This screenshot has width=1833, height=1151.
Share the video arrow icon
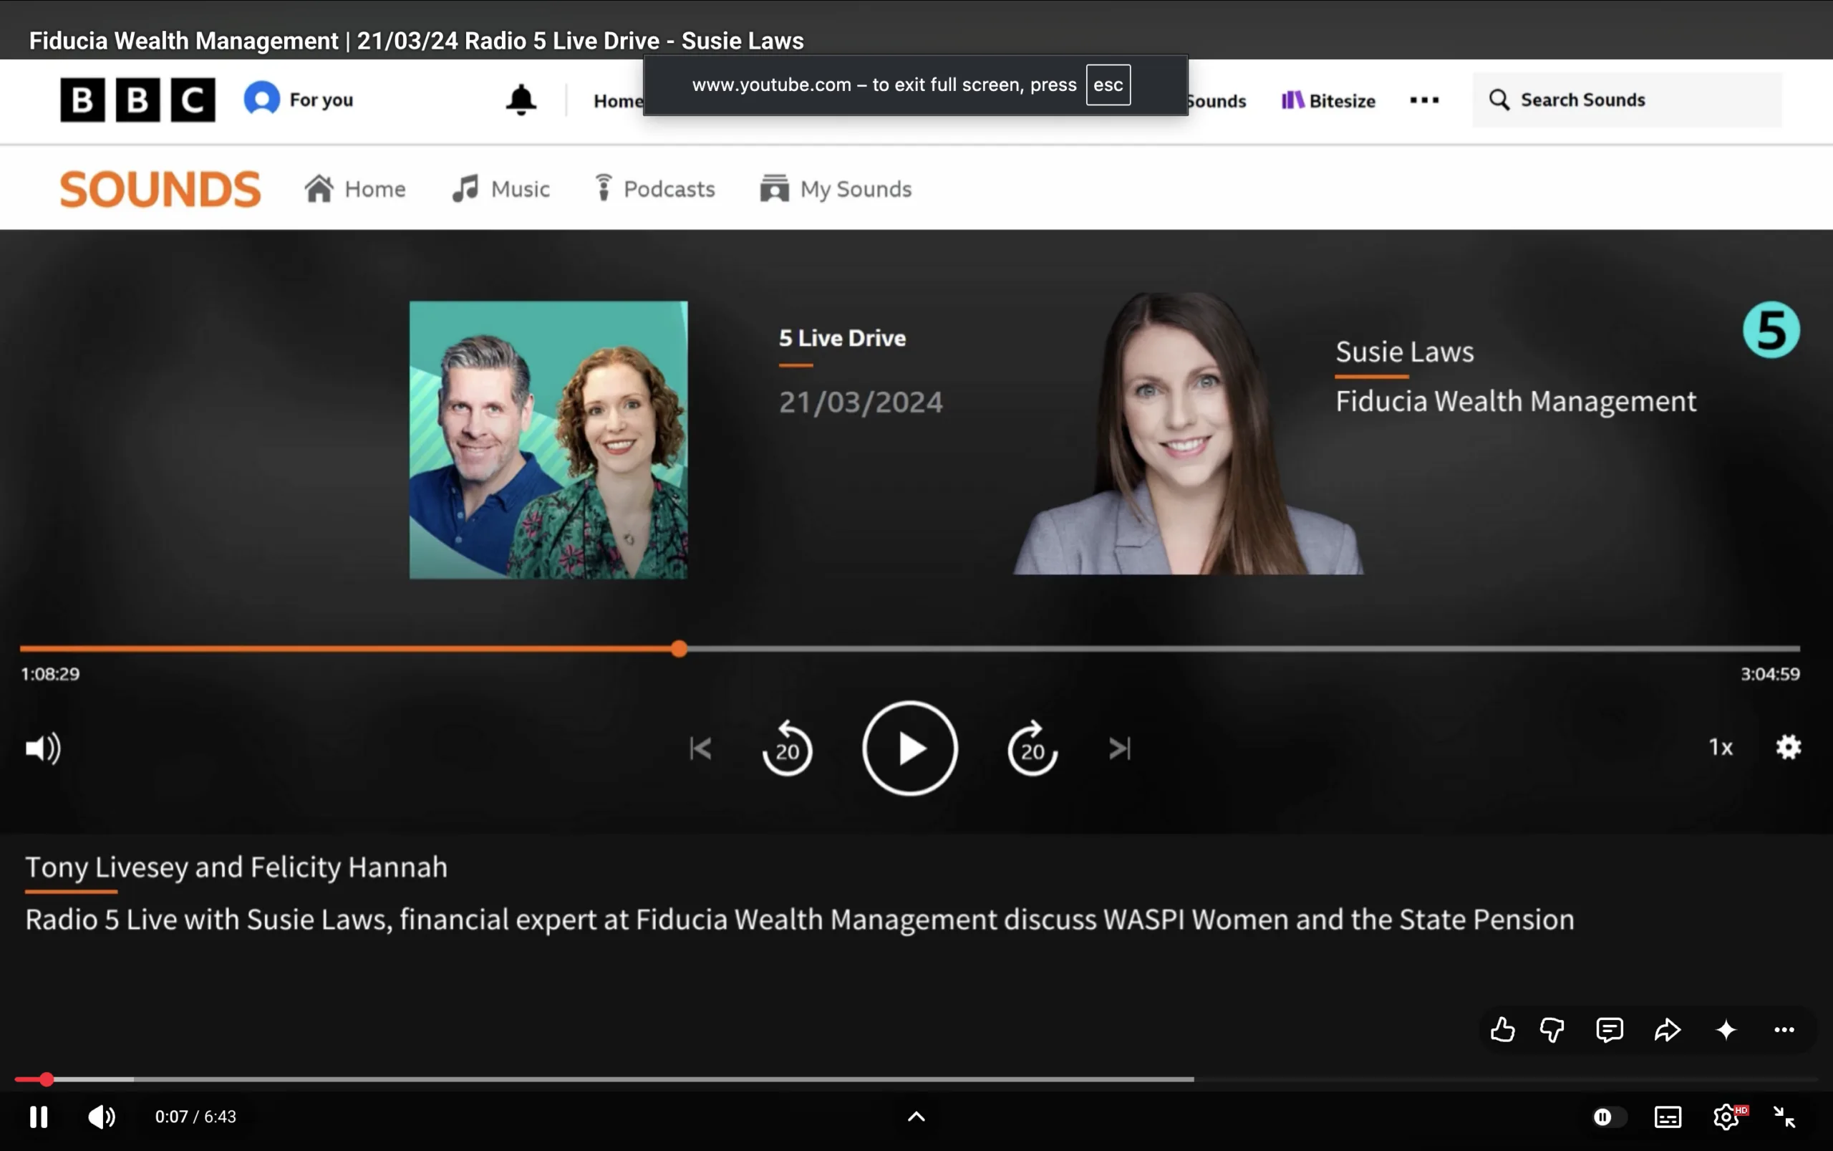pos(1667,1030)
